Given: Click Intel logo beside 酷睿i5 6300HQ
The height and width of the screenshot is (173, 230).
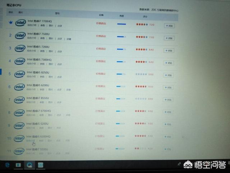Looking at the screenshot, I should click(19, 138).
